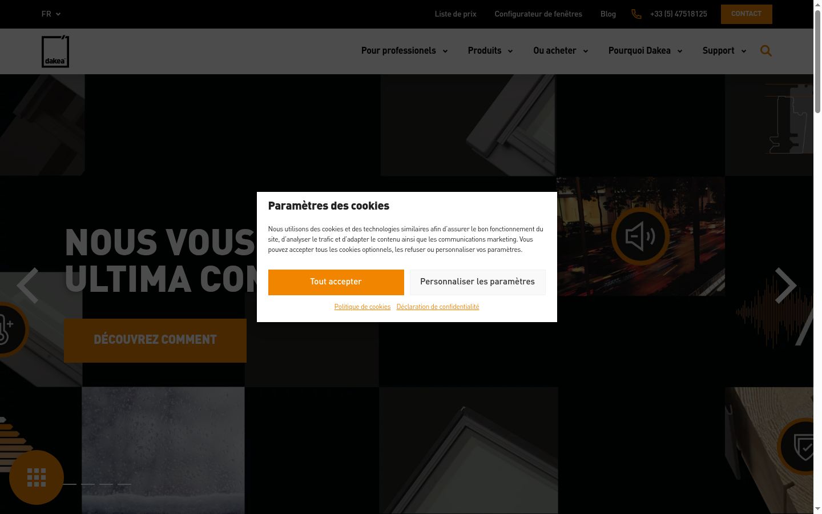The width and height of the screenshot is (822, 514).
Task: Click DÉCOUVREZ COMMENT button
Action: pos(155,340)
